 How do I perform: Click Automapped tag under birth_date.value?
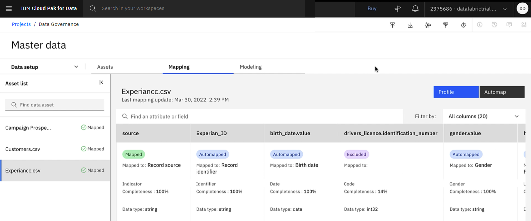pos(286,154)
